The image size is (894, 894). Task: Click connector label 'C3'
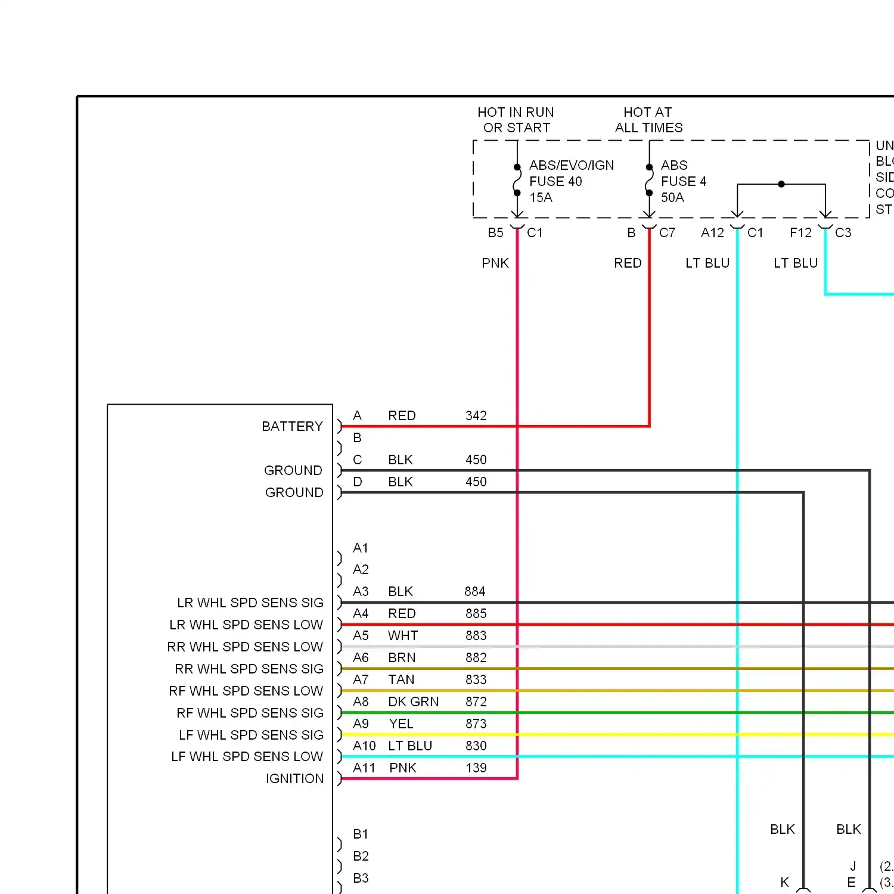843,232
